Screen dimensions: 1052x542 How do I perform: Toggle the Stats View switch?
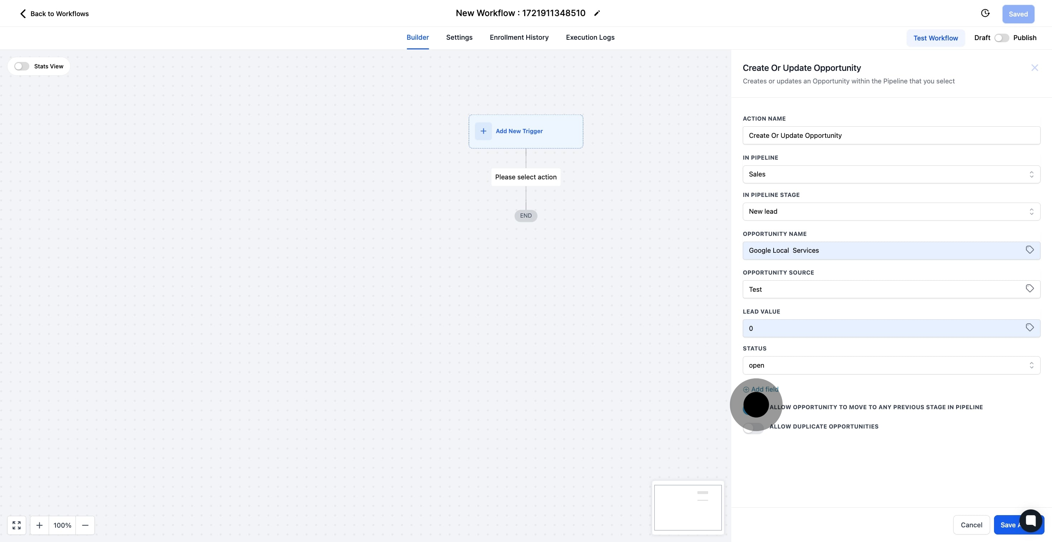[x=21, y=66]
